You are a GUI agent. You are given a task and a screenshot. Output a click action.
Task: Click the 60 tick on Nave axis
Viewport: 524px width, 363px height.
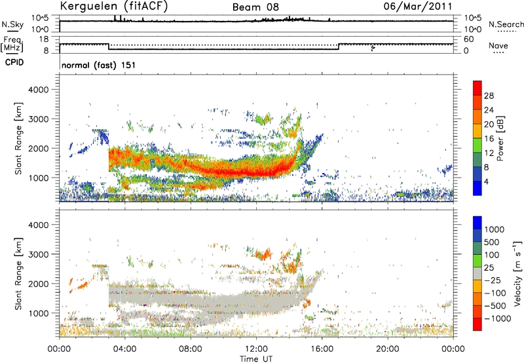pyautogui.click(x=469, y=39)
